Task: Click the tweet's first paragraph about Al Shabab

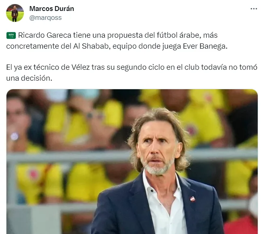Action: 117,41
